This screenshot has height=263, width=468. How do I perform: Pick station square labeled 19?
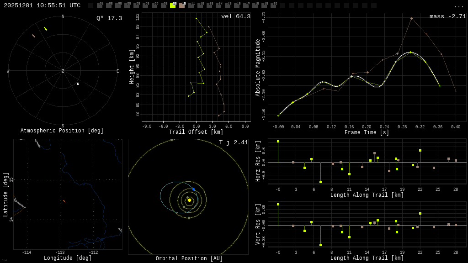(x=264, y=5)
